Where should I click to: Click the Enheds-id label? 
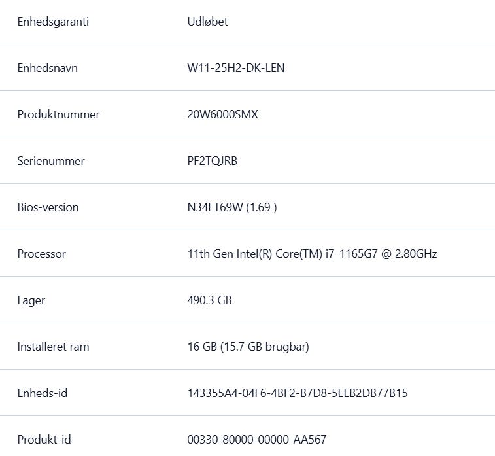42,393
